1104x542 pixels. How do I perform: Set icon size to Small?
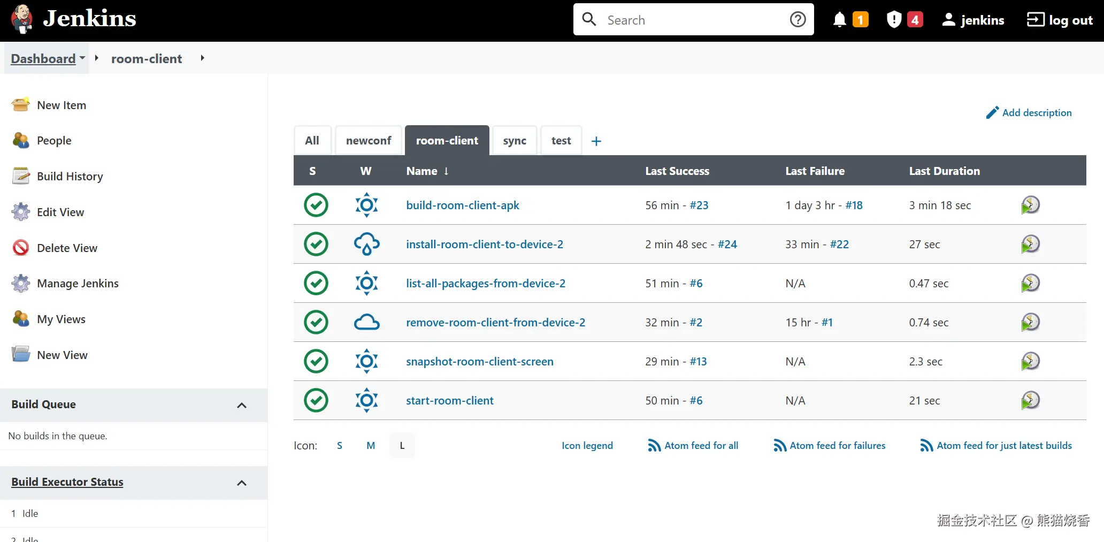tap(340, 445)
